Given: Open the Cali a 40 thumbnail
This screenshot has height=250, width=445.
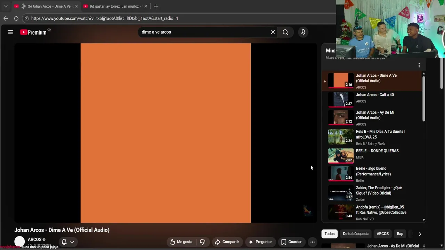Looking at the screenshot, I should [341, 99].
